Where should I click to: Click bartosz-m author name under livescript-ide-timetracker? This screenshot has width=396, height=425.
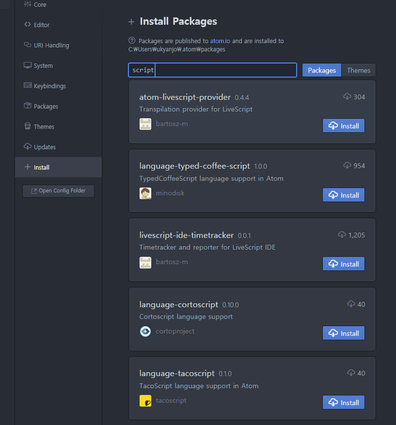172,262
